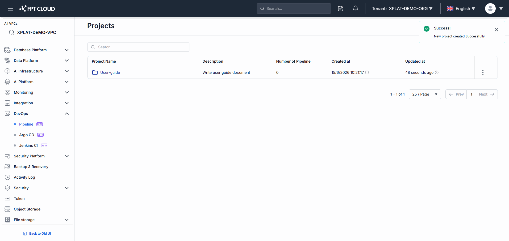Image resolution: width=509 pixels, height=241 pixels.
Task: Select the Pipeline menu item
Action: 26,124
